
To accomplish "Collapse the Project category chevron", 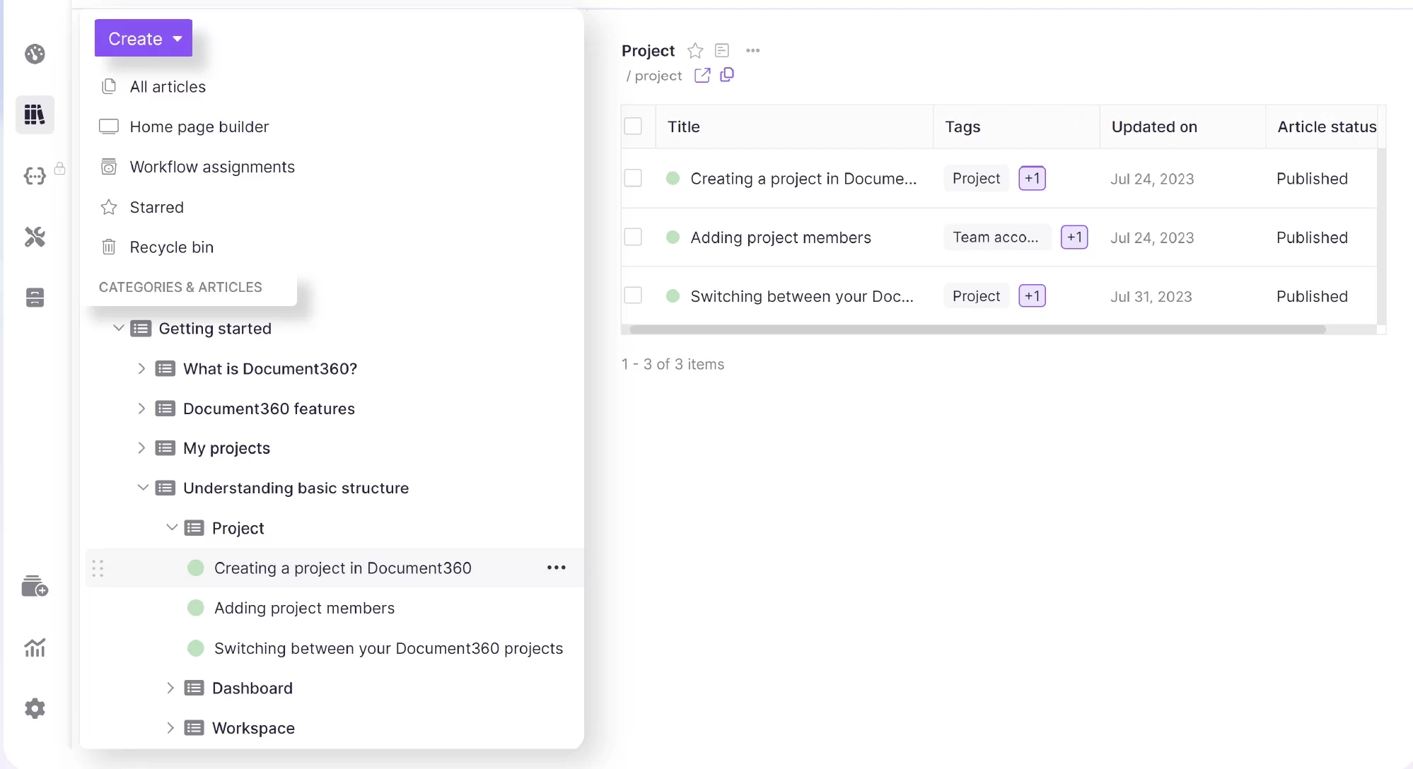I will point(171,527).
